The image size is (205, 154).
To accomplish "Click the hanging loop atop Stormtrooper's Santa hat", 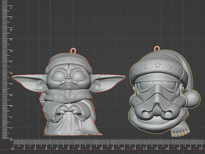I will (157, 48).
